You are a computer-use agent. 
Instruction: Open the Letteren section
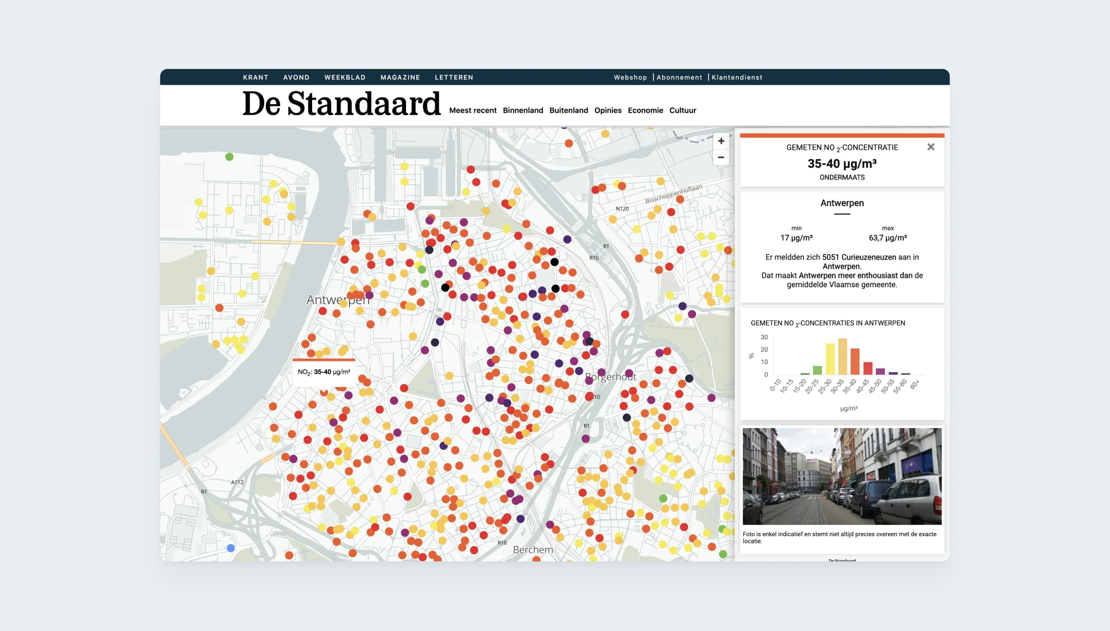(x=454, y=77)
